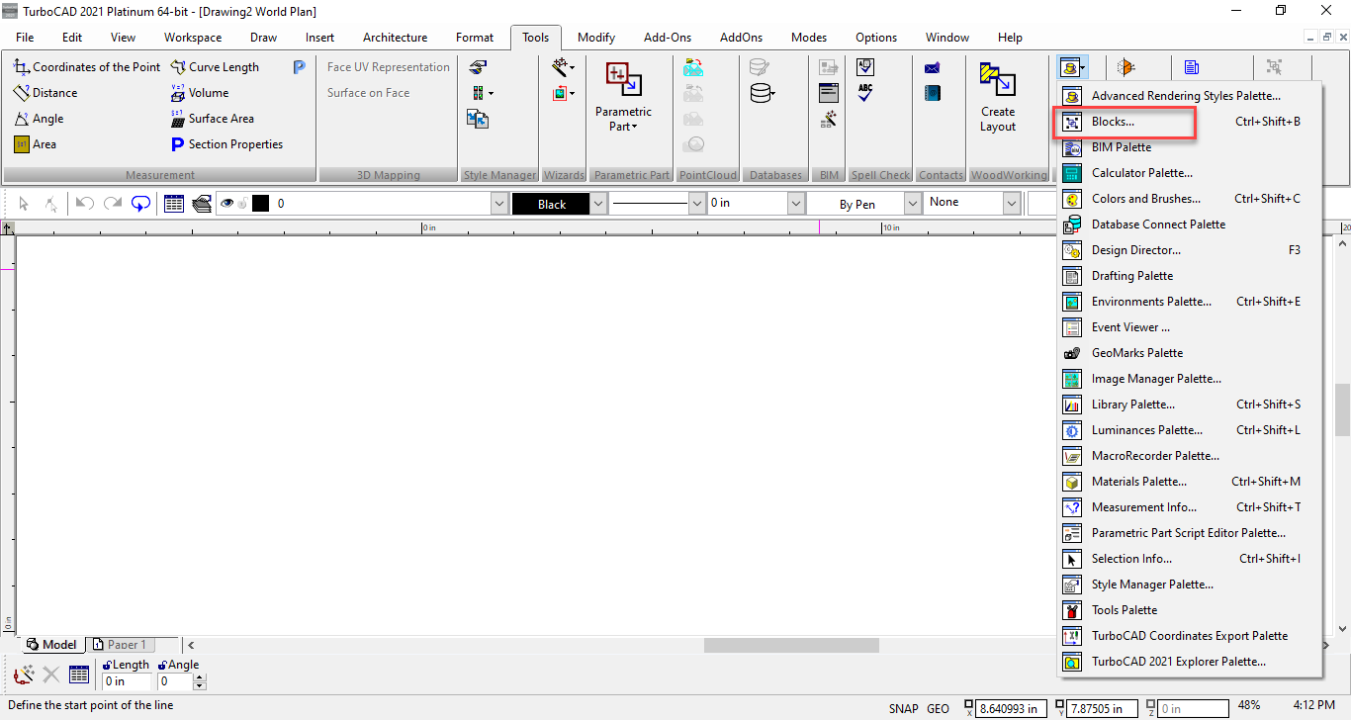This screenshot has height=720, width=1351.
Task: Open the By Pen dropdown
Action: pyautogui.click(x=913, y=204)
